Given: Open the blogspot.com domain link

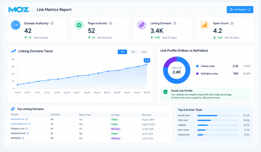Looking at the screenshot, I should [18, 128].
